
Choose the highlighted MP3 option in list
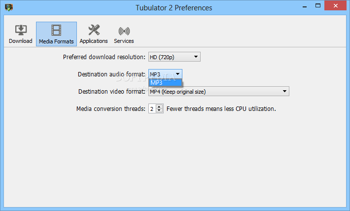tap(166, 83)
